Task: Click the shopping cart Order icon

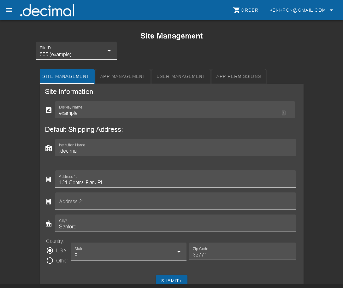Action: [236, 10]
